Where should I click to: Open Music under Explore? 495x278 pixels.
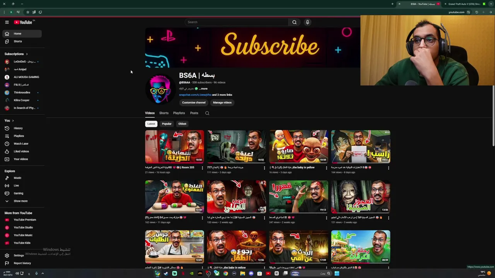pyautogui.click(x=21, y=178)
